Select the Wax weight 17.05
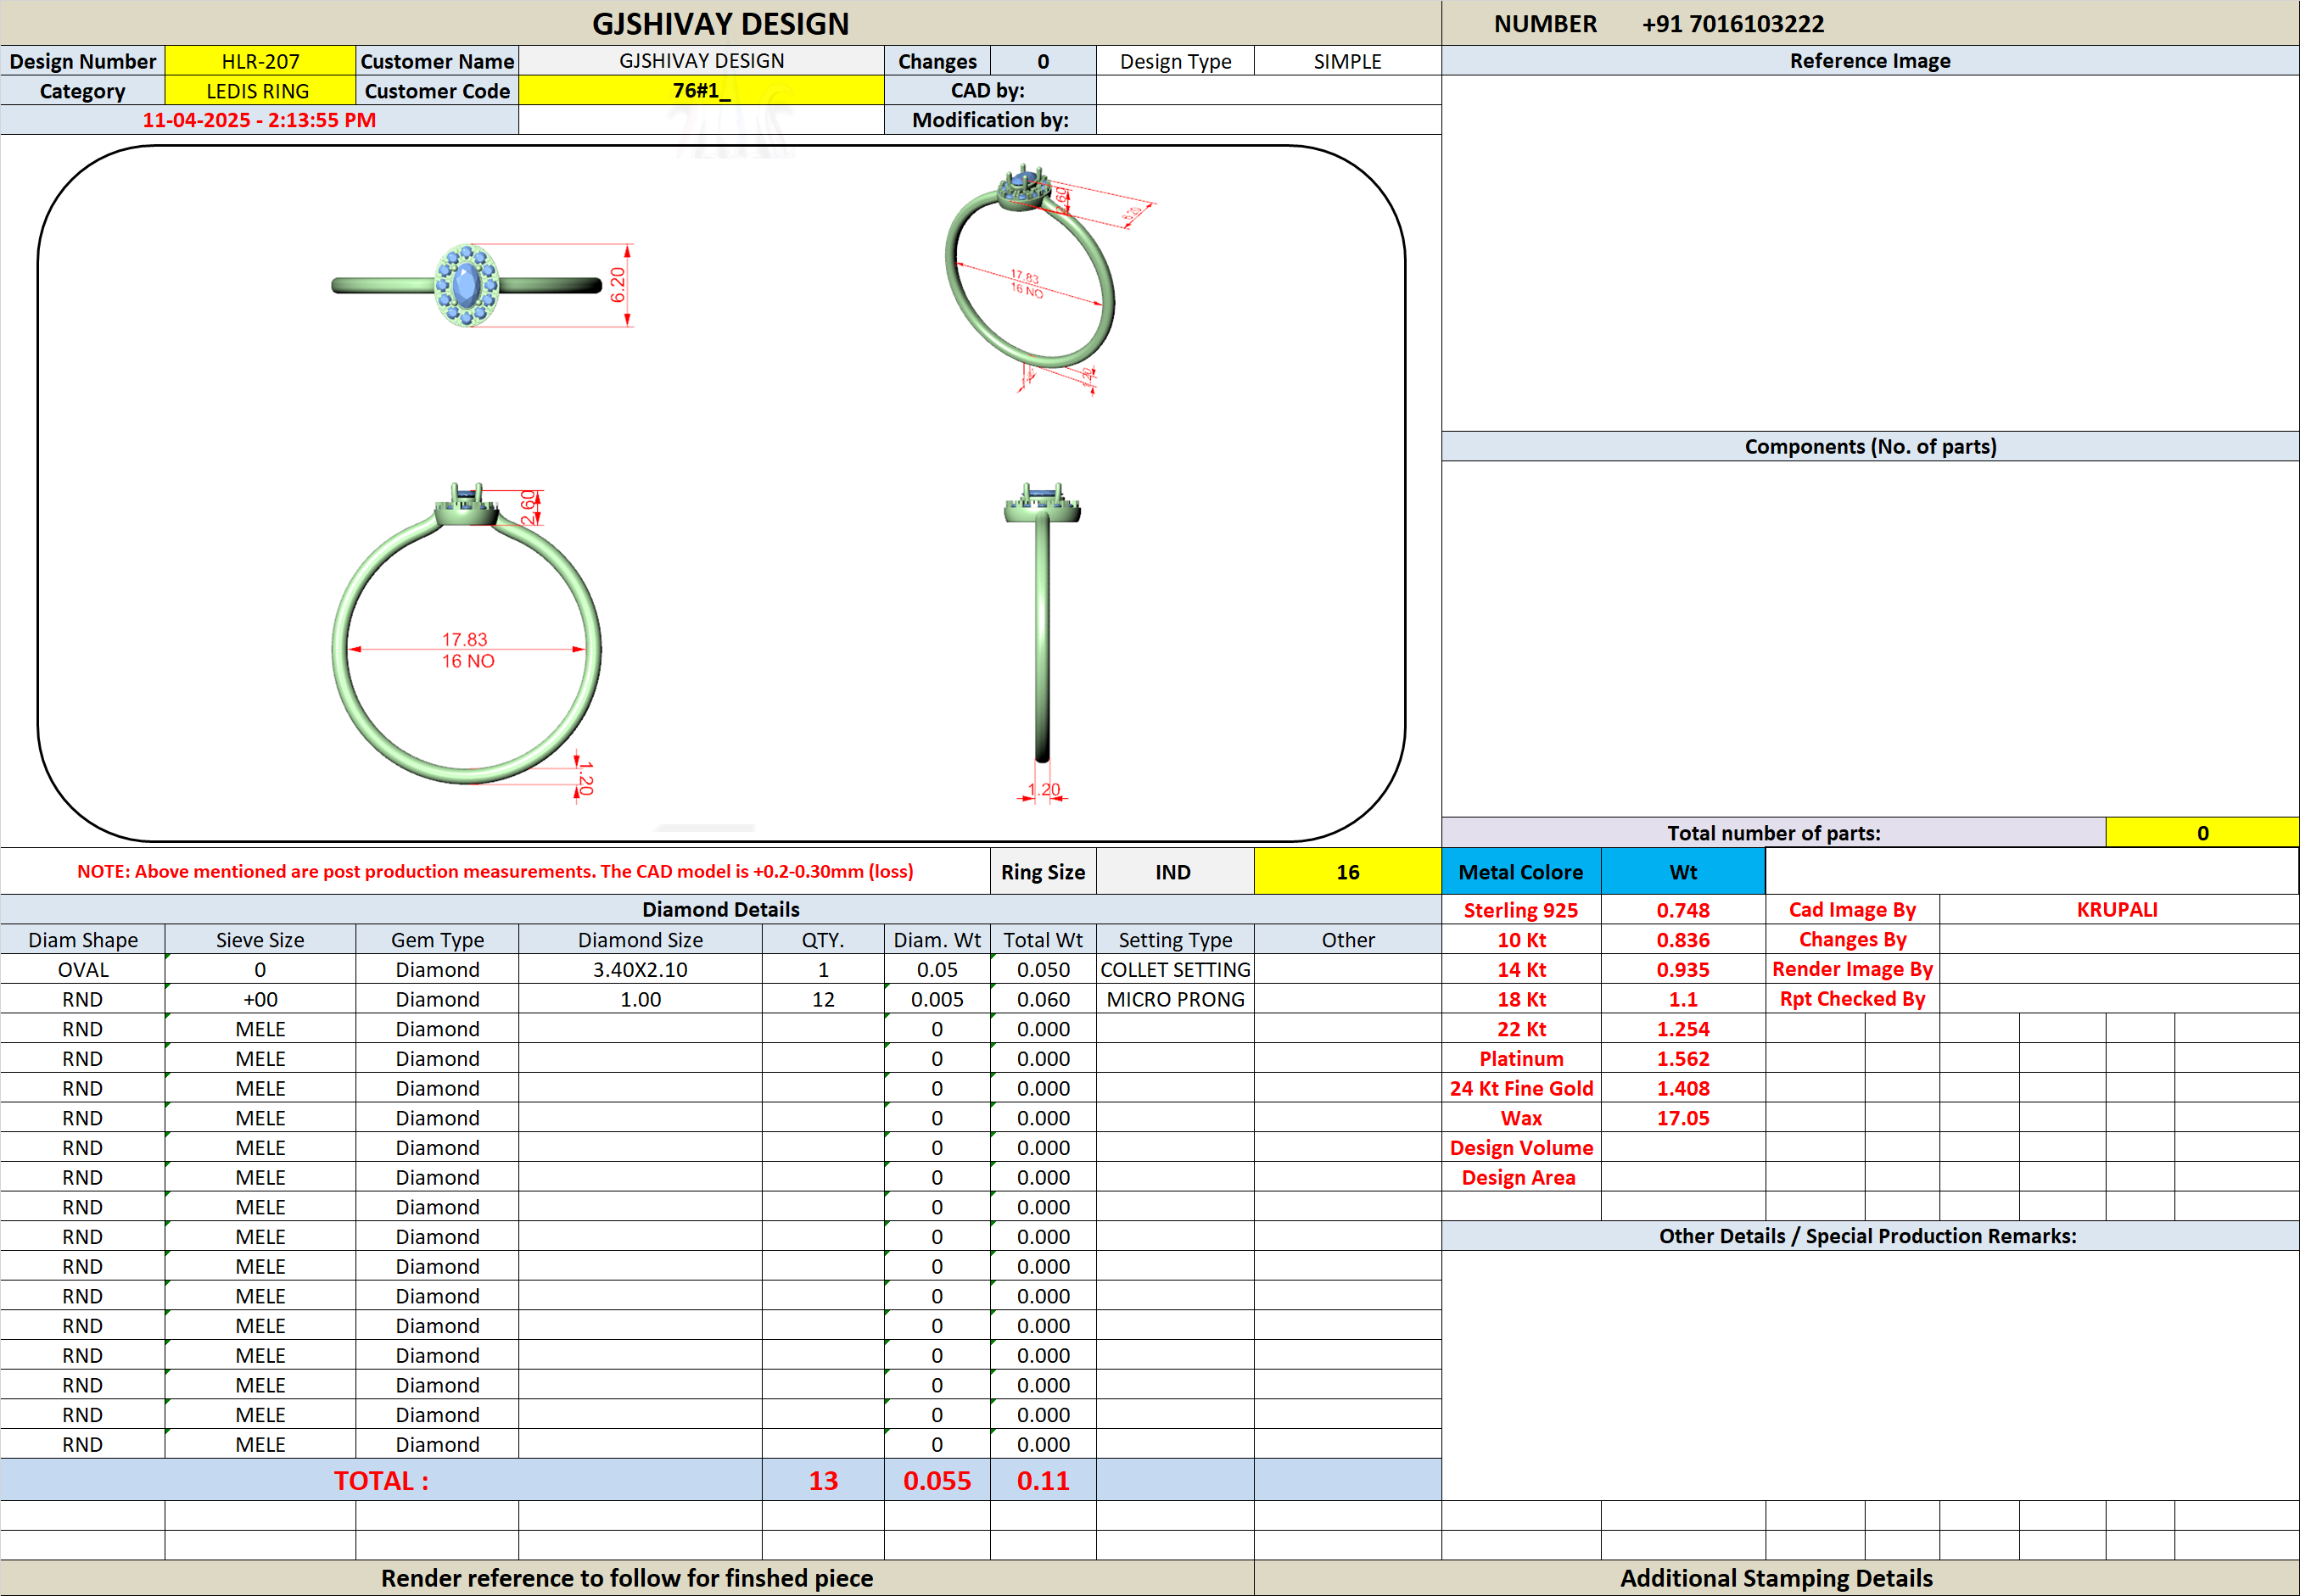The height and width of the screenshot is (1596, 2300). click(1682, 1118)
